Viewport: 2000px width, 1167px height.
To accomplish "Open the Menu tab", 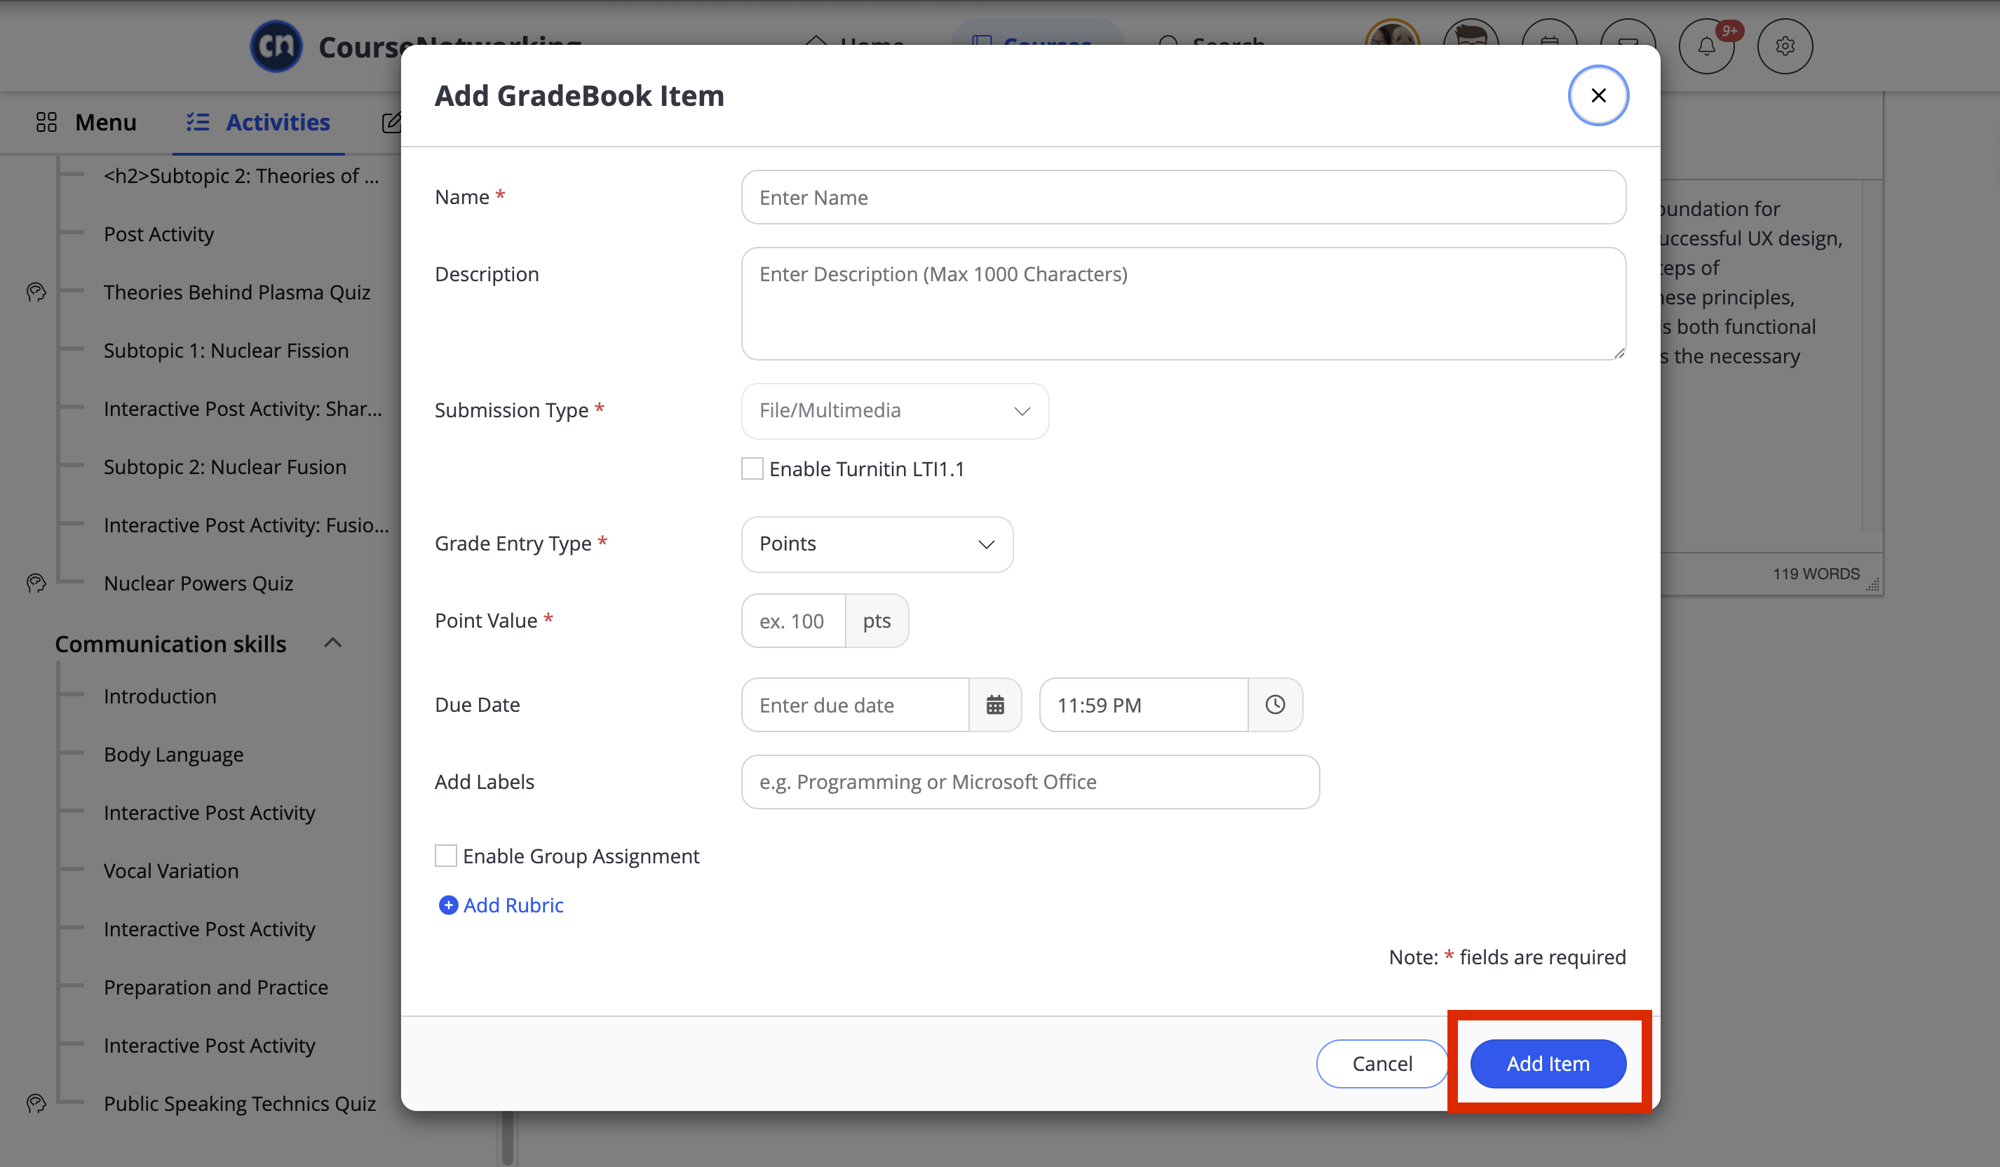I will (x=86, y=122).
